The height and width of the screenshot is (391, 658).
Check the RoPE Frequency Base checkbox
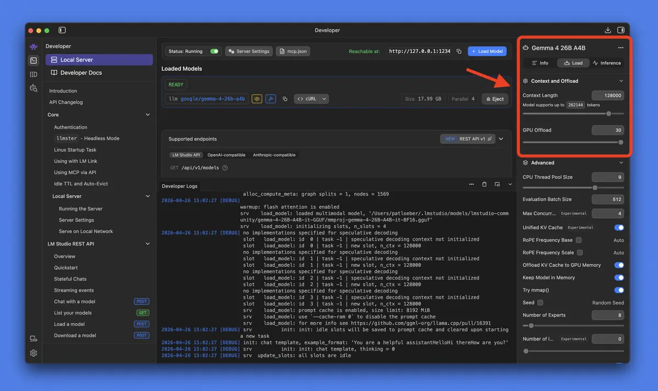[578, 240]
